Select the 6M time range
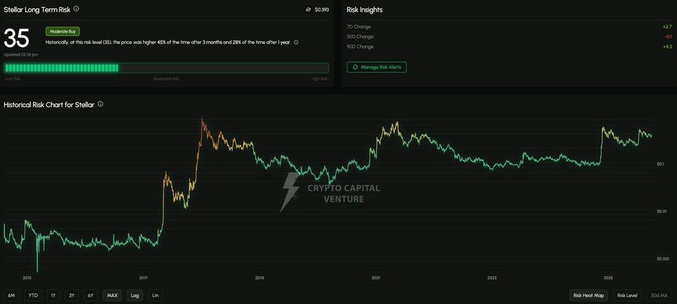This screenshot has height=304, width=677. tap(12, 295)
